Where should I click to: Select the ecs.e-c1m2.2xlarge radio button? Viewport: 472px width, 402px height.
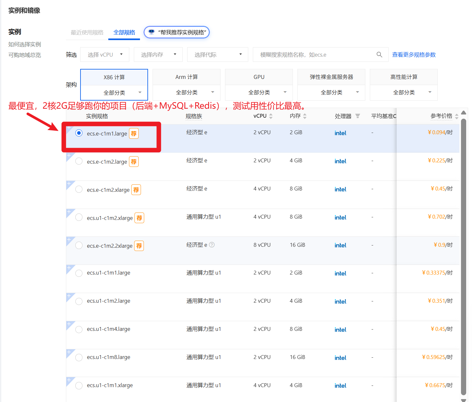click(79, 245)
